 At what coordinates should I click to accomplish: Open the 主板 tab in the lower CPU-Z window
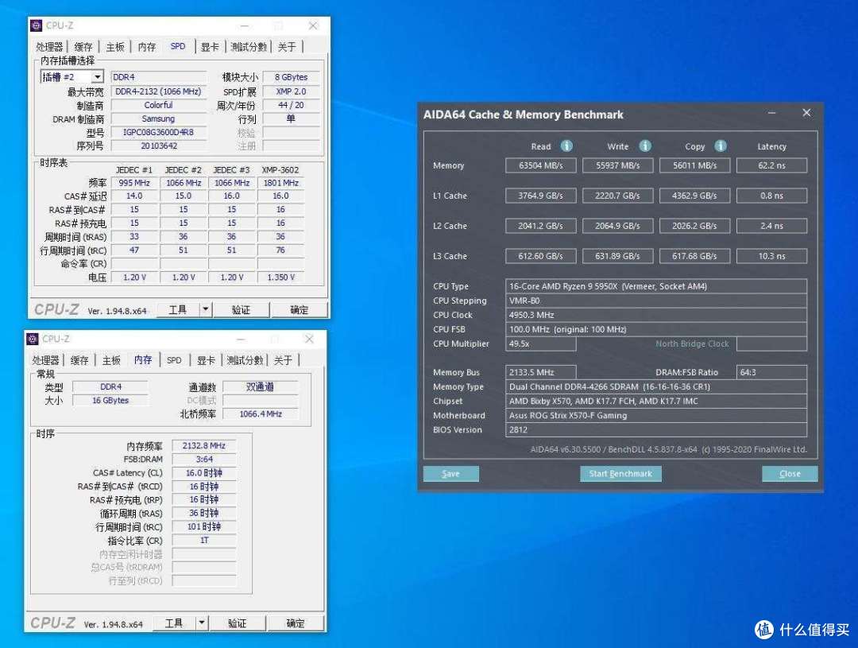[x=111, y=360]
